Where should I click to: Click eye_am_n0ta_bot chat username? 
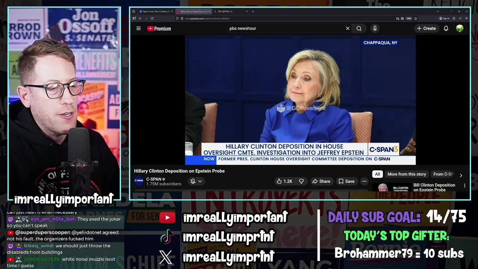53,219
